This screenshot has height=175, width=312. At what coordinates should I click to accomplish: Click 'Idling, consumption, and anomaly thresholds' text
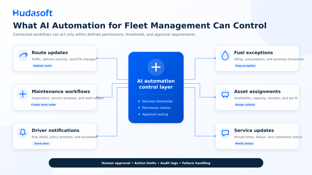269,59
